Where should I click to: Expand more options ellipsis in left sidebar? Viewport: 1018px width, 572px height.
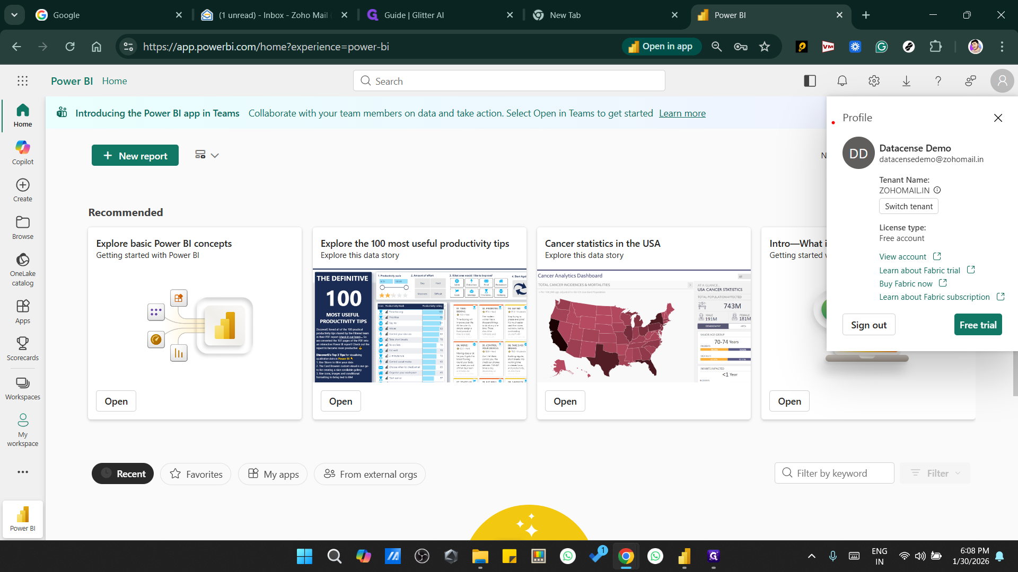coord(22,472)
